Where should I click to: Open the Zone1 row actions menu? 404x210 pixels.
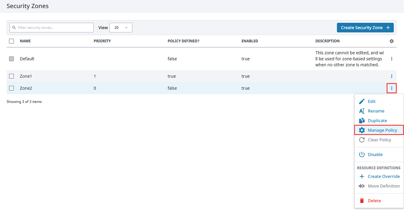391,76
